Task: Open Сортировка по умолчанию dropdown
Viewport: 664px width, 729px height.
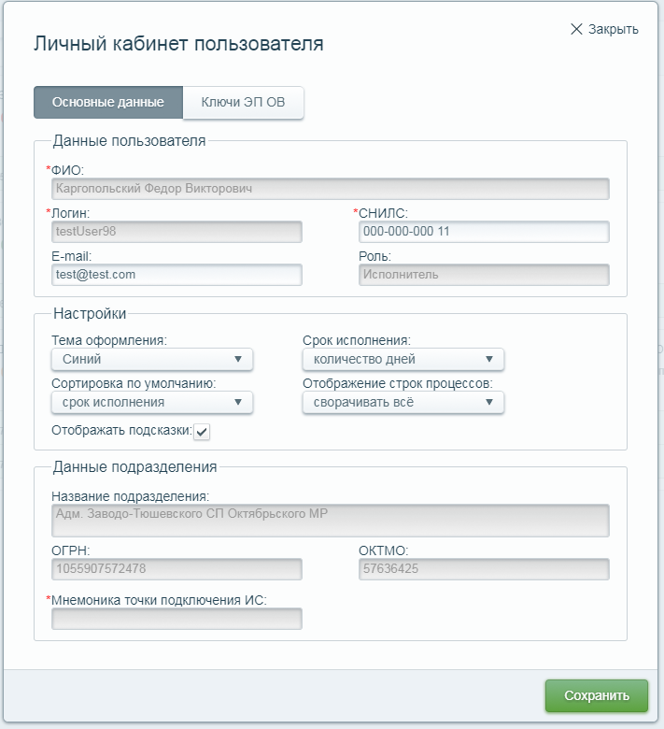Action: 152,403
